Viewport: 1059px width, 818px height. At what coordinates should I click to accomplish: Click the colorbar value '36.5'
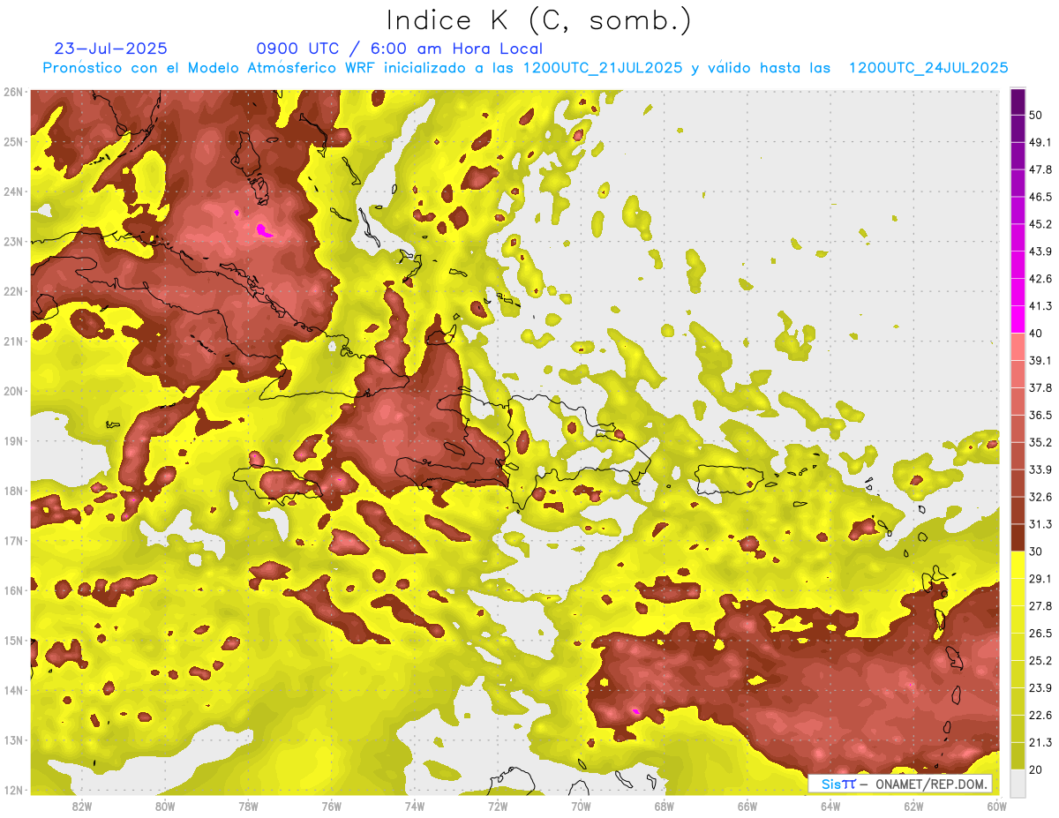point(1040,415)
